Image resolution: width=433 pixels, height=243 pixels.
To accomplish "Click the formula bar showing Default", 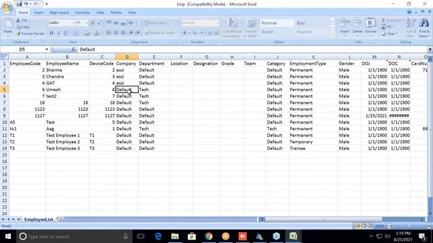I will (252, 49).
